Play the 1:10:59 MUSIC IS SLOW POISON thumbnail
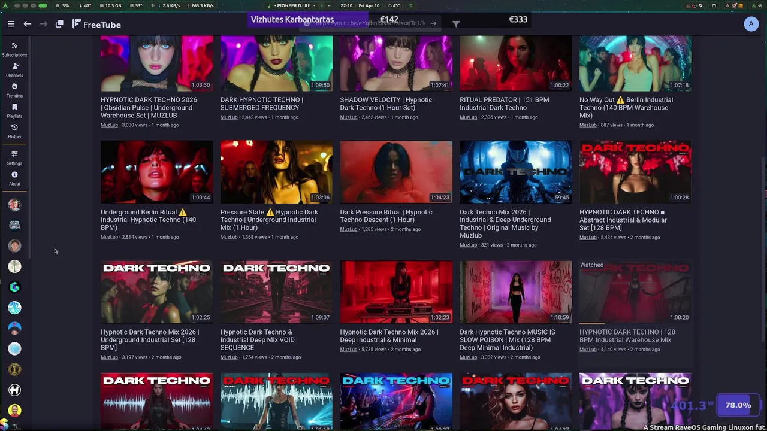The width and height of the screenshot is (767, 431). pos(516,292)
